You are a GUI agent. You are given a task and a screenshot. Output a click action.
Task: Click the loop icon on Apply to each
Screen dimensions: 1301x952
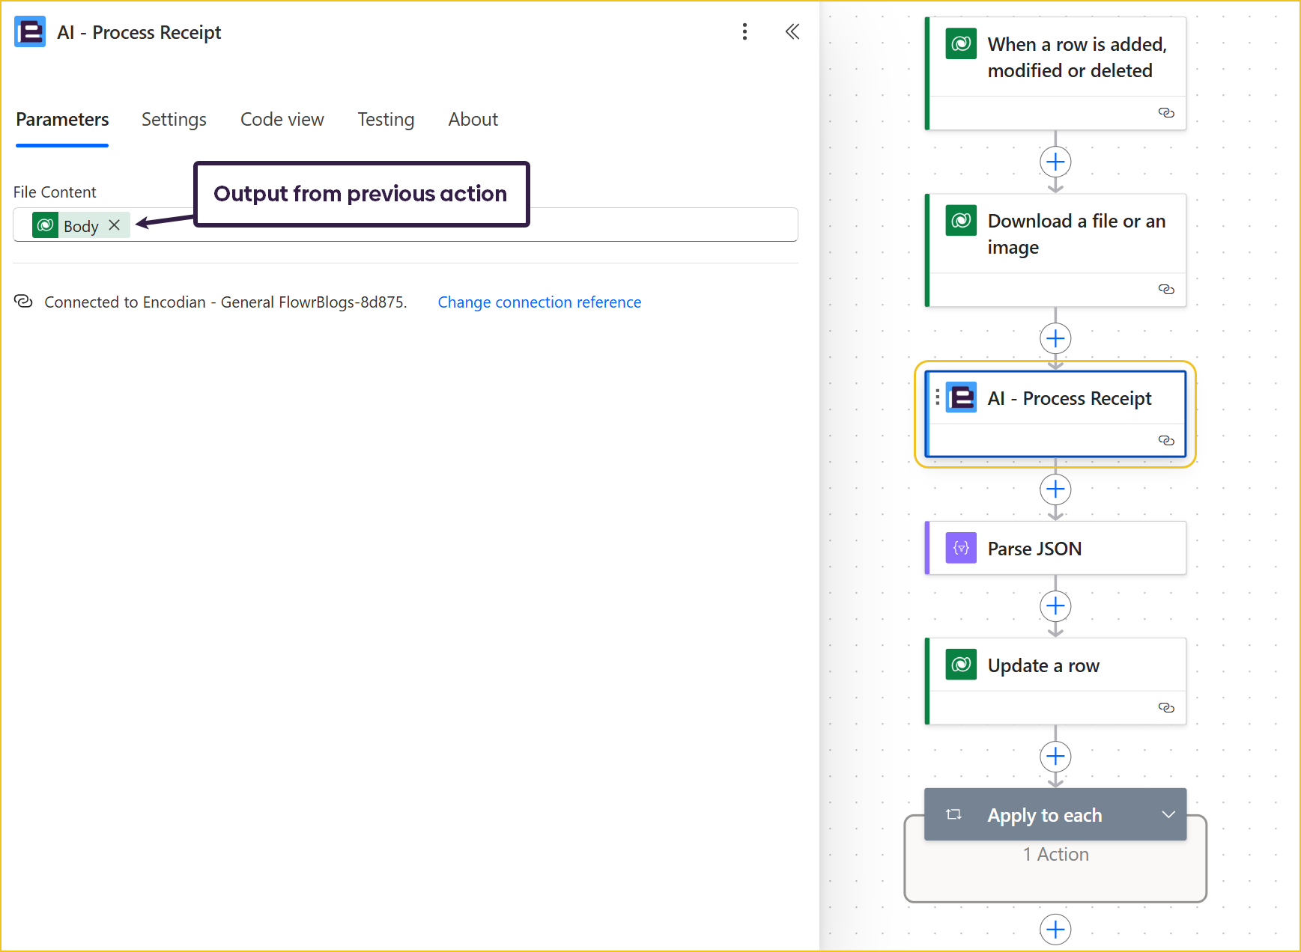point(953,814)
